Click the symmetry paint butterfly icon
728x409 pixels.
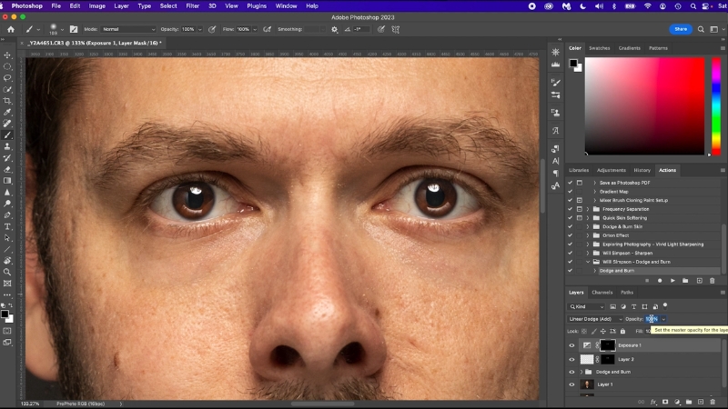pos(396,29)
